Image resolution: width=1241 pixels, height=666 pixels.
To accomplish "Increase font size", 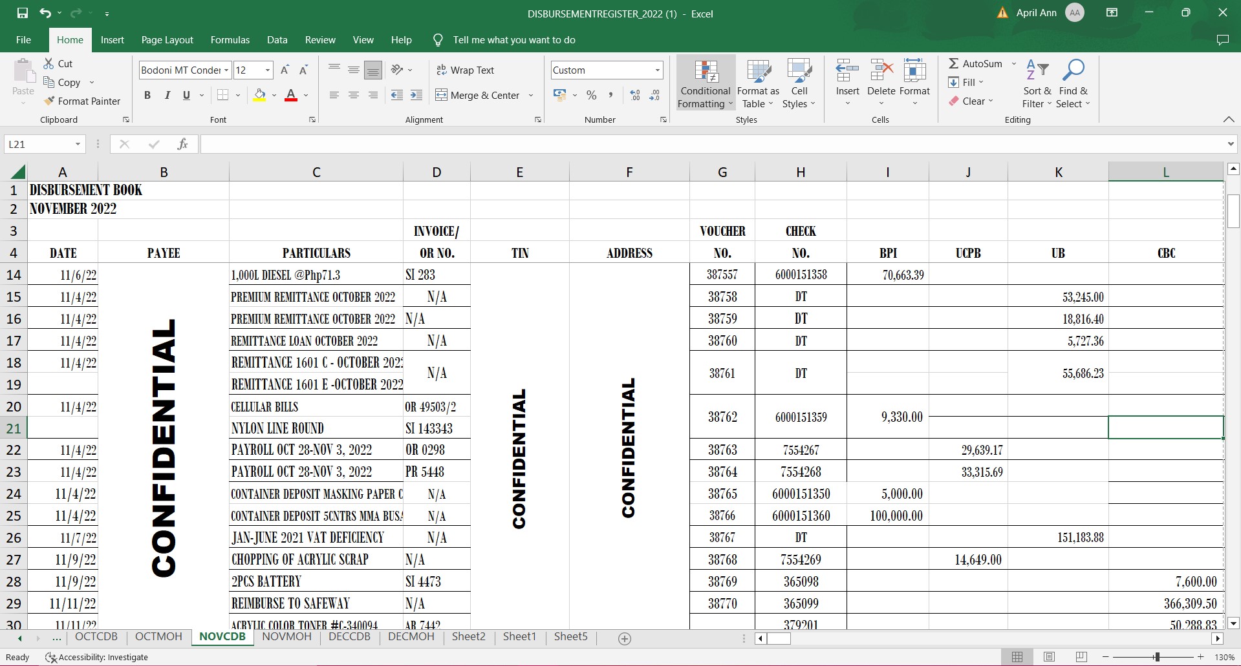I will click(x=285, y=70).
